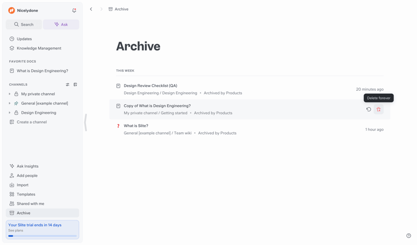Click the Ask button
Screen dimensions: 417x245
(61, 24)
